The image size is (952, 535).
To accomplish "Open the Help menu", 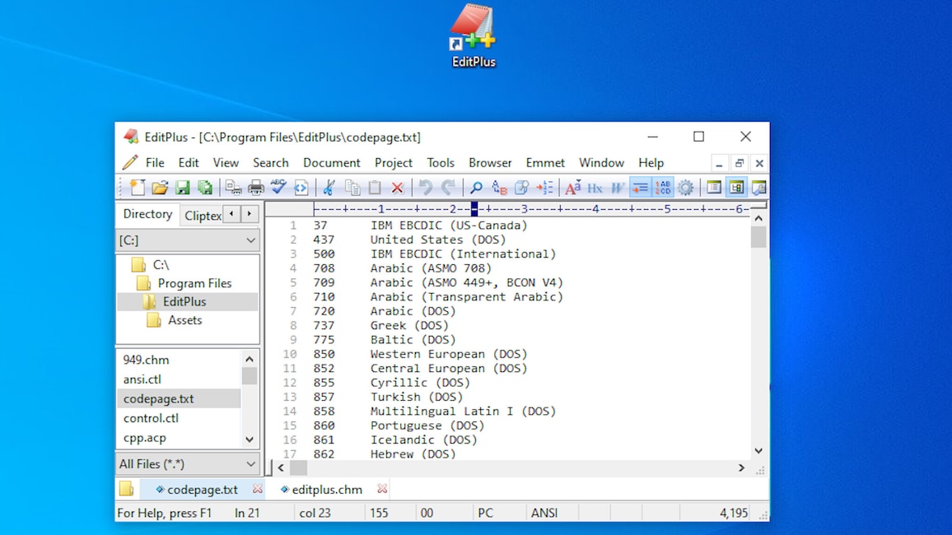I will [x=651, y=163].
